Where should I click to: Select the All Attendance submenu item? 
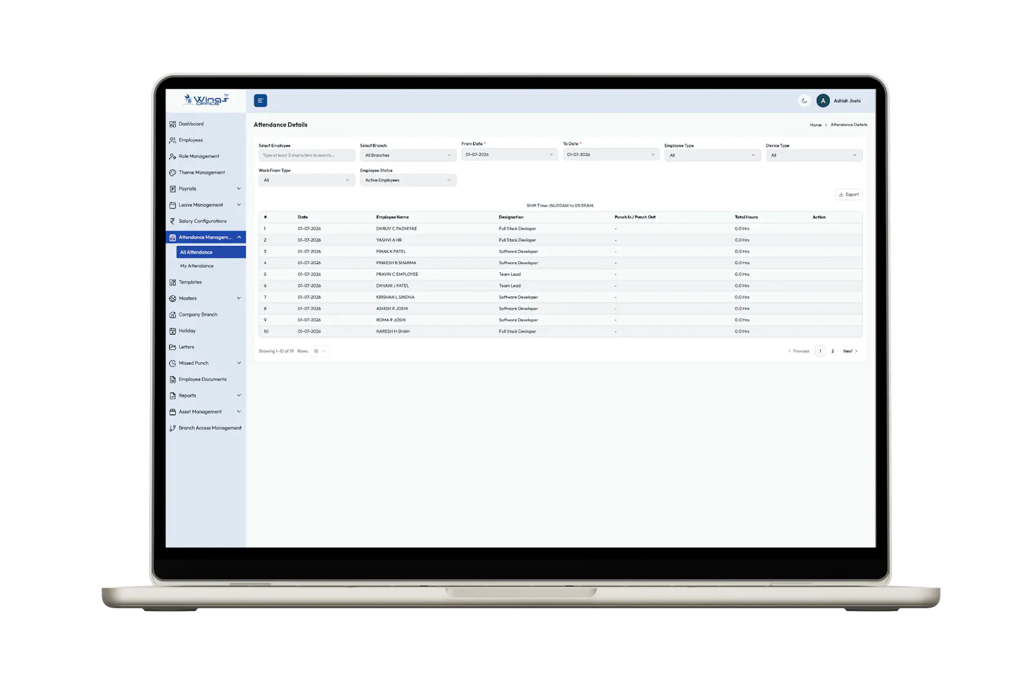pyautogui.click(x=211, y=252)
